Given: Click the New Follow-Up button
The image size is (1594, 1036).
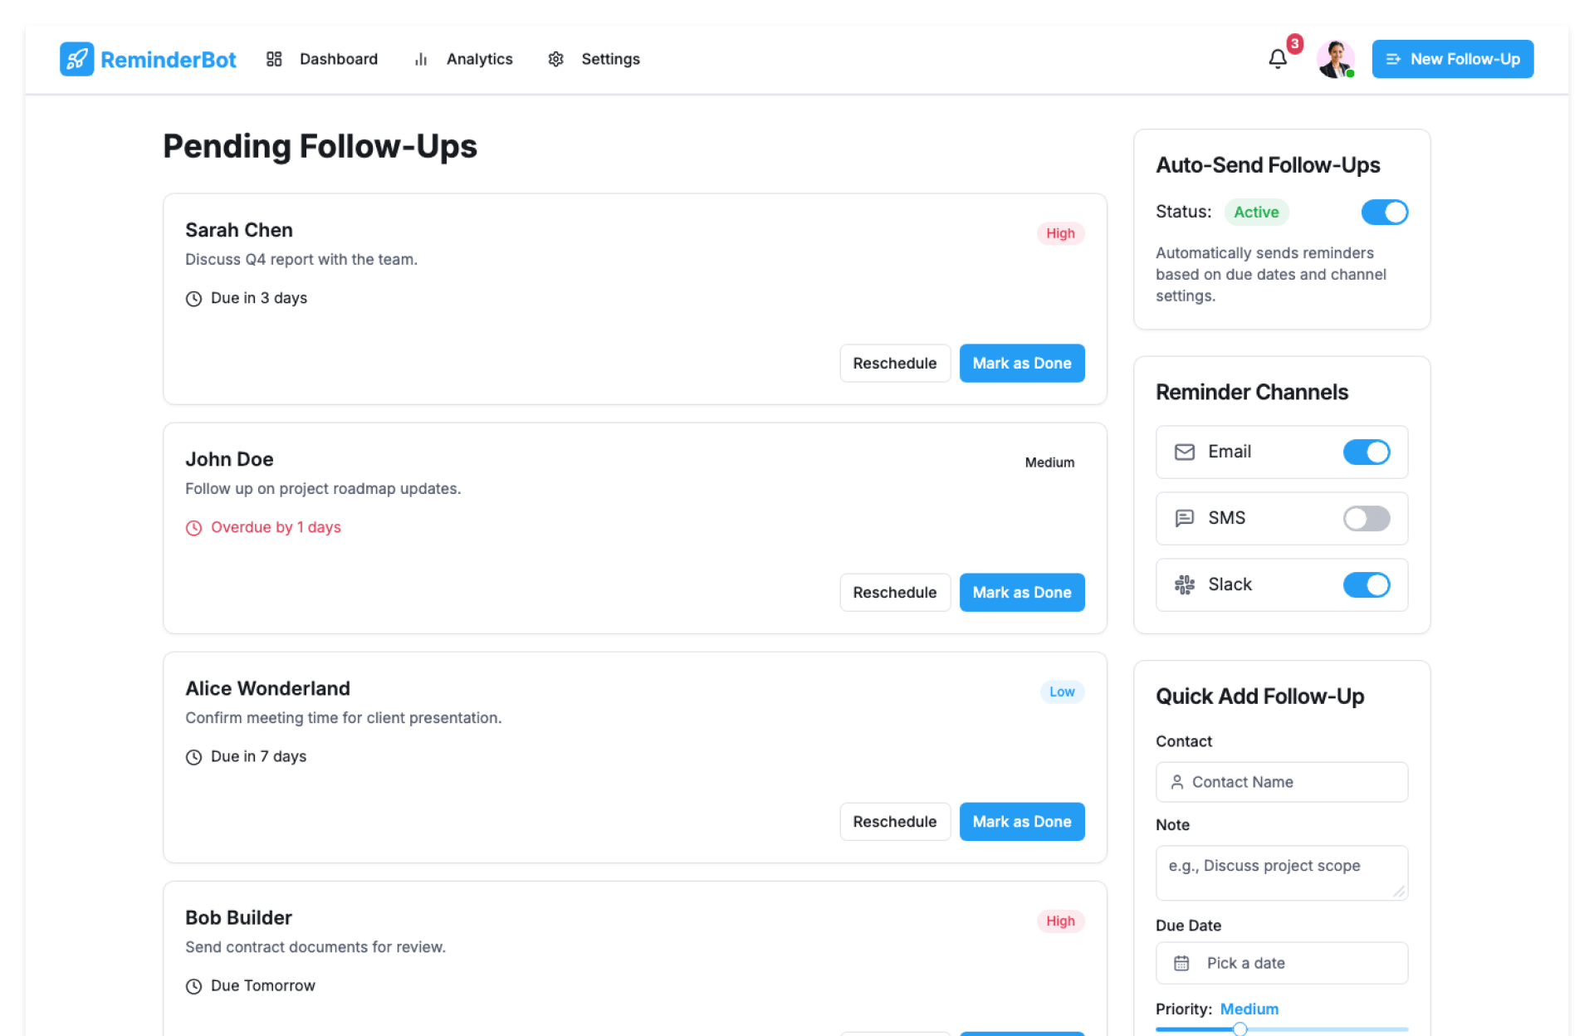Looking at the screenshot, I should [1452, 59].
